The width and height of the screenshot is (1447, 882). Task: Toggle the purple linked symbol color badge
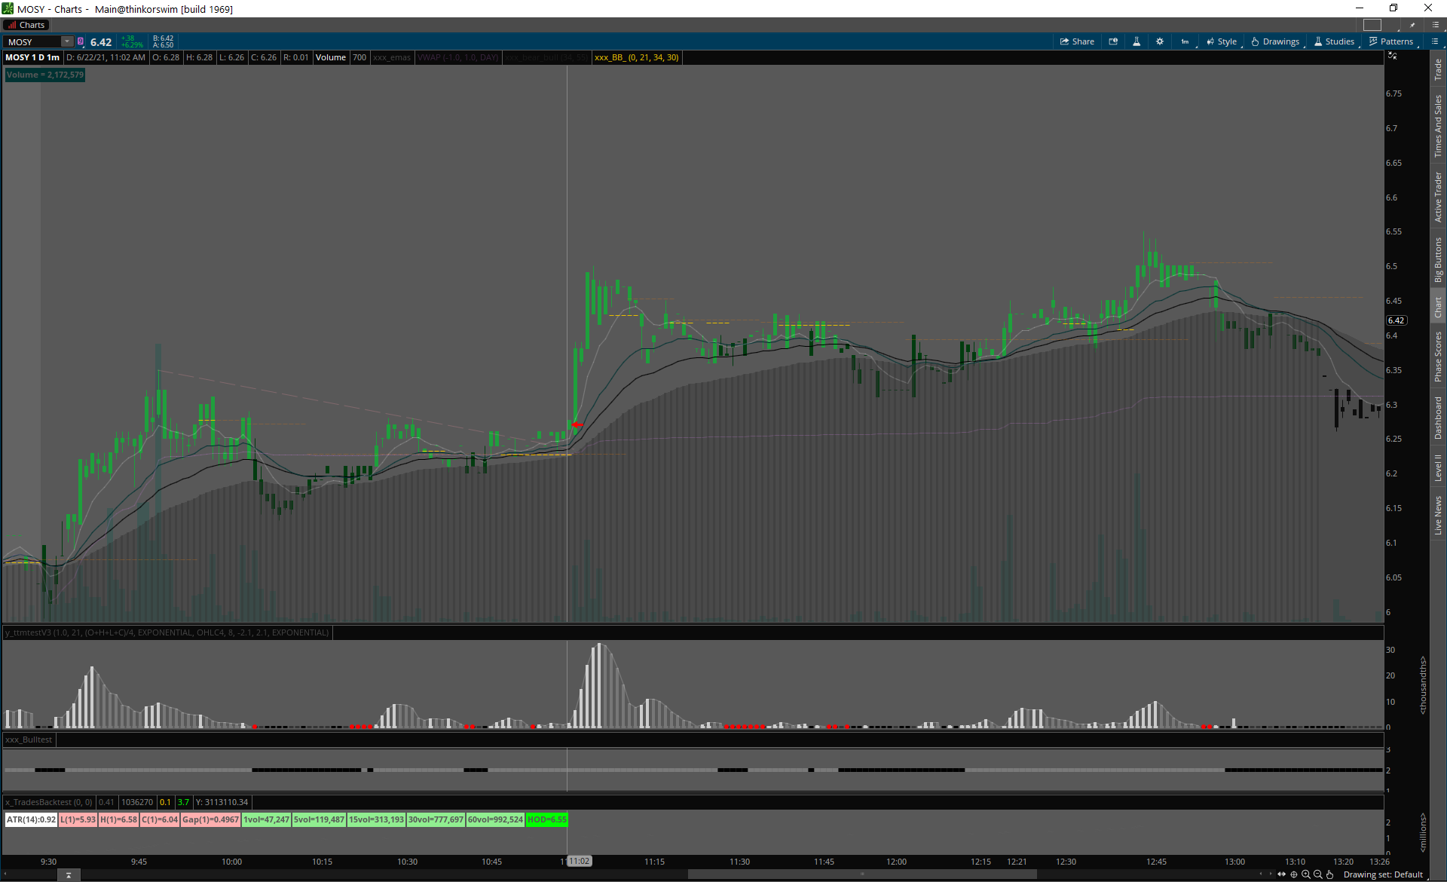click(x=81, y=41)
